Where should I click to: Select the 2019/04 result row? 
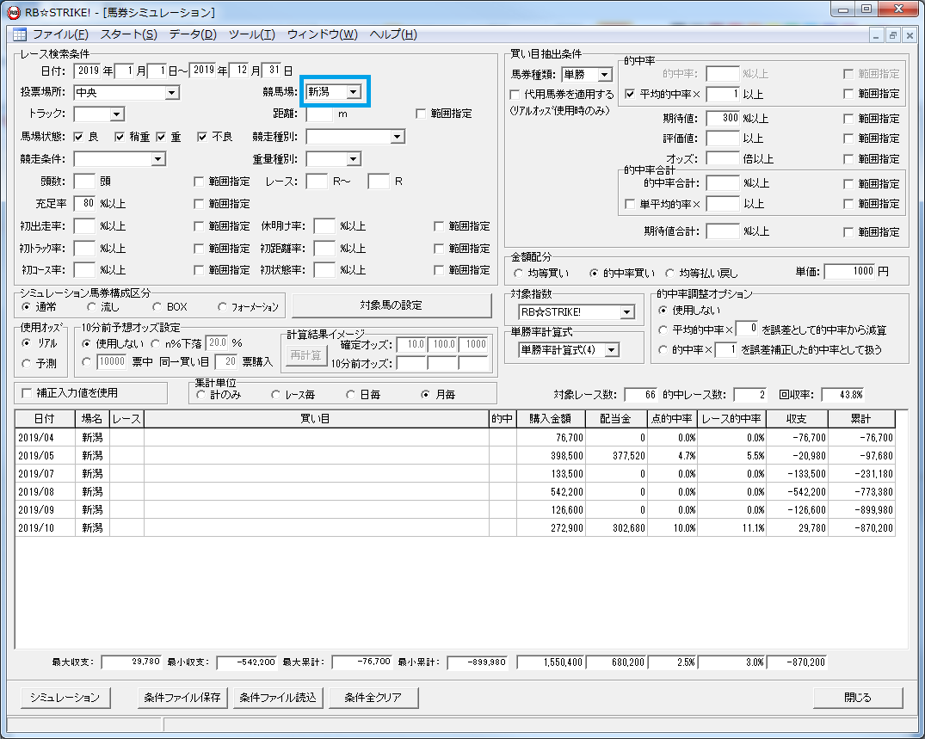(x=455, y=438)
